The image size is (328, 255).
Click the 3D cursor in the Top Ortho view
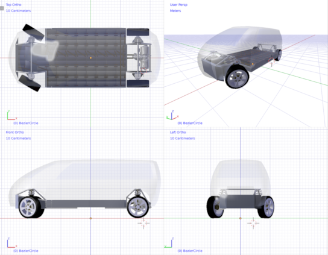[x=143, y=71]
